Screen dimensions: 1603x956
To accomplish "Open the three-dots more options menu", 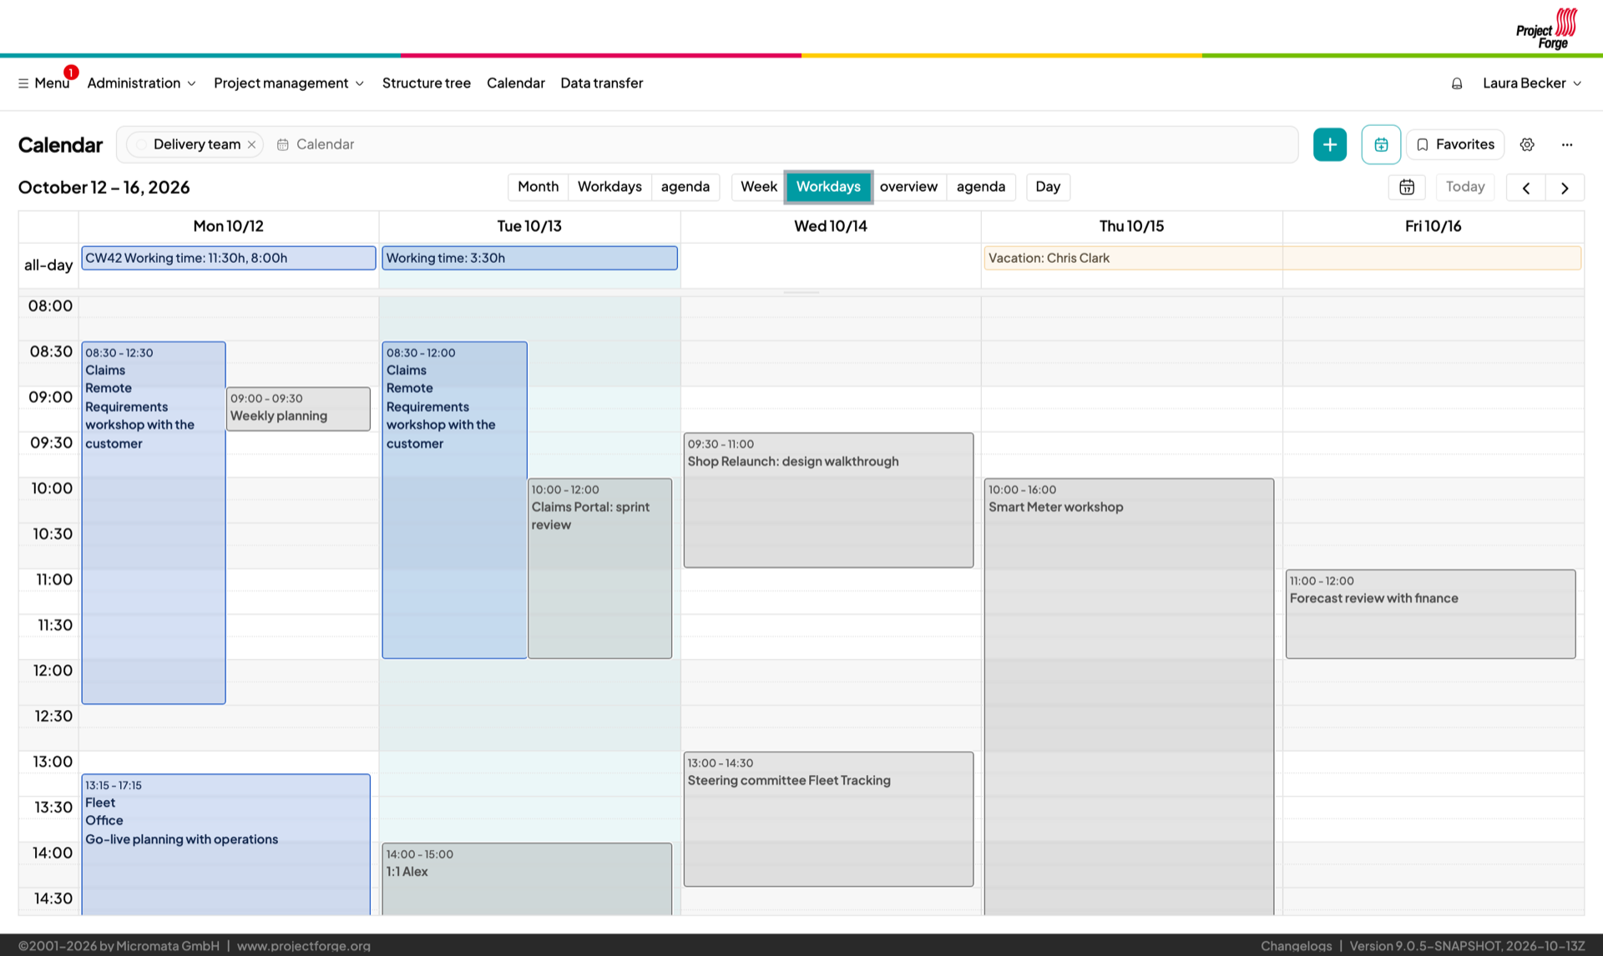I will point(1566,144).
